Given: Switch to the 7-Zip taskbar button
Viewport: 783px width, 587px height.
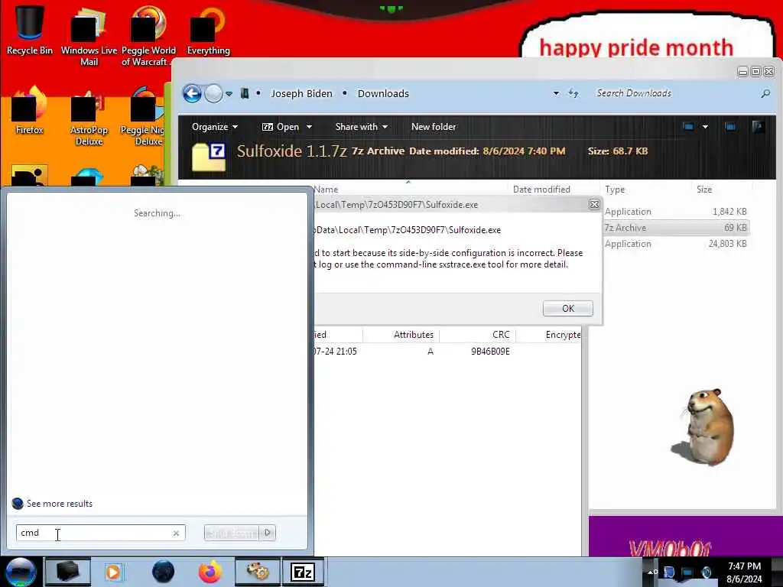Looking at the screenshot, I should pos(303,572).
